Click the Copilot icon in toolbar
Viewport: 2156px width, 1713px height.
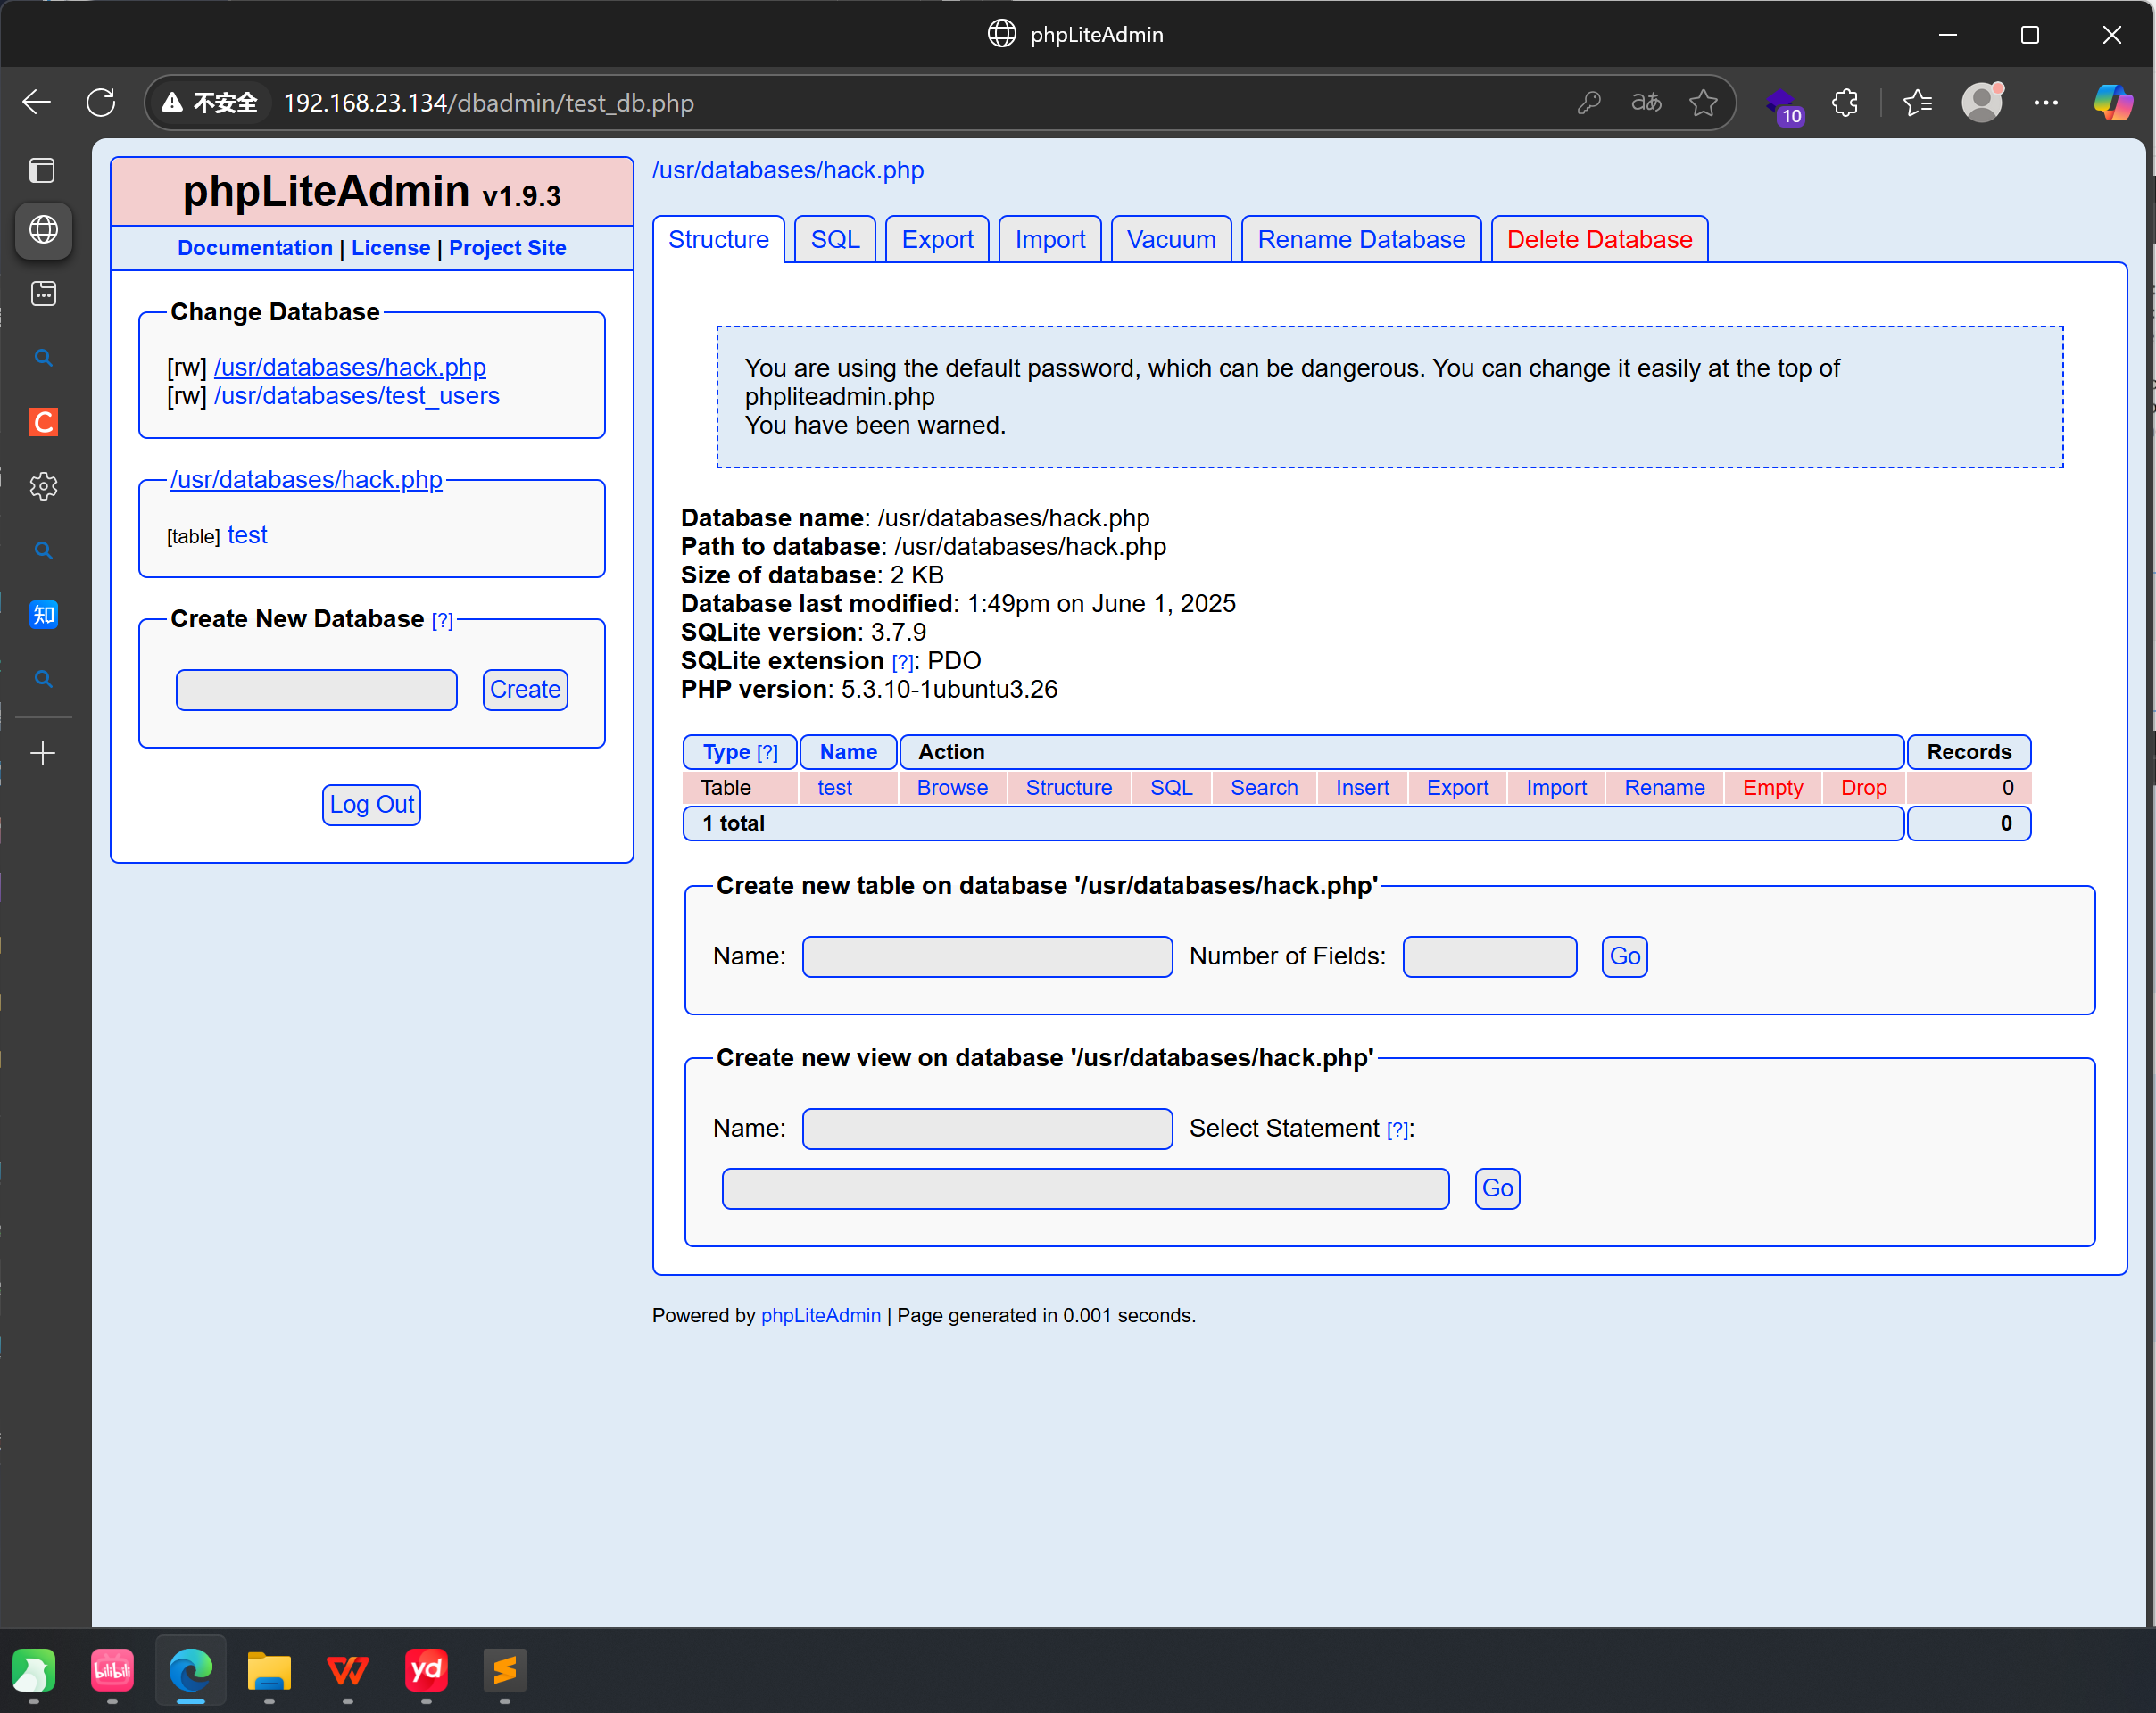click(2112, 102)
